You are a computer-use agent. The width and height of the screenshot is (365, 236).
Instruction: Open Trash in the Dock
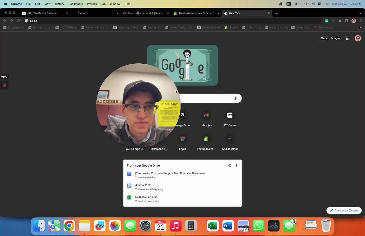click(x=326, y=226)
